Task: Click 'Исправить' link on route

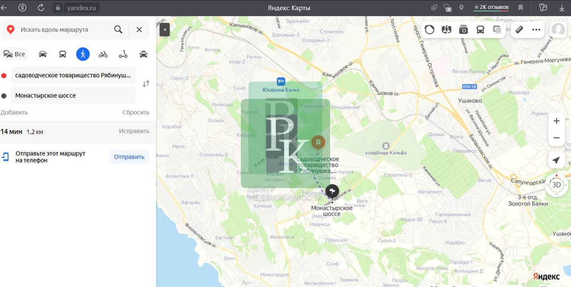Action: (134, 131)
